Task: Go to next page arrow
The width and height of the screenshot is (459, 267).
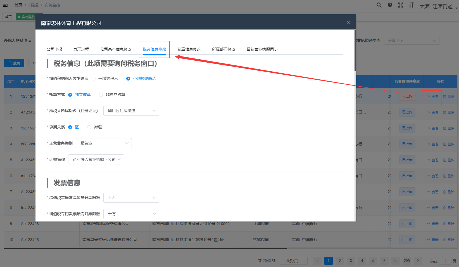Action: point(418,261)
